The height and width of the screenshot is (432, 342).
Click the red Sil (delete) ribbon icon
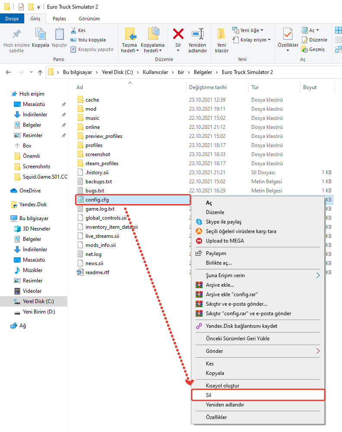coord(178,34)
